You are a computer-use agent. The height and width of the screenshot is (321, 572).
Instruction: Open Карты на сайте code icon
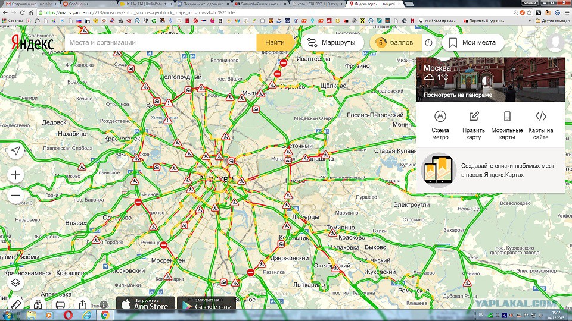tap(540, 125)
